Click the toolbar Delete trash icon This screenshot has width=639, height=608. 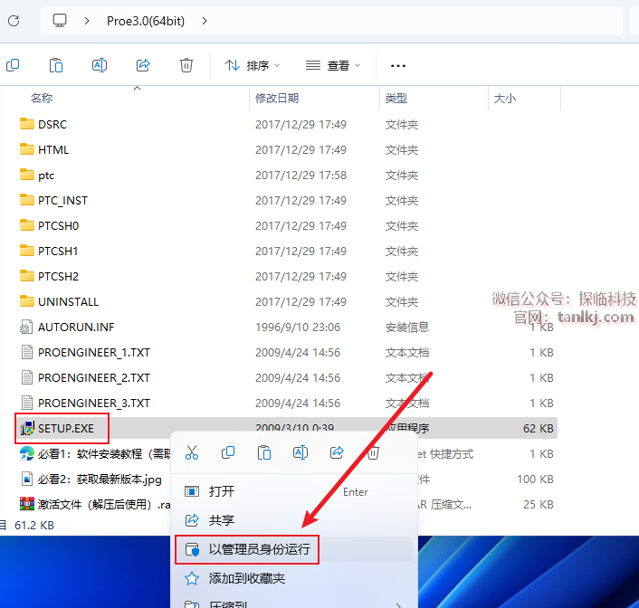186,65
